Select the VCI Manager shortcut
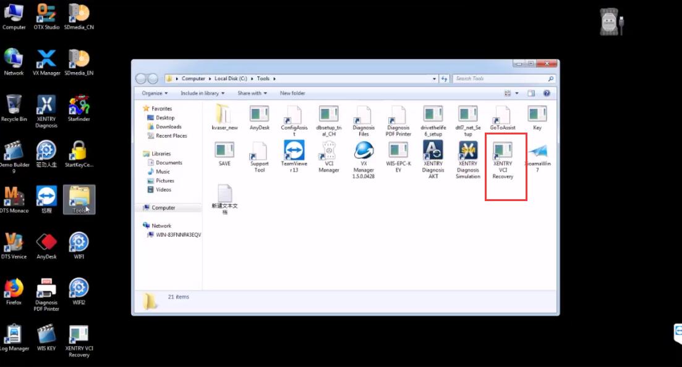 point(329,157)
